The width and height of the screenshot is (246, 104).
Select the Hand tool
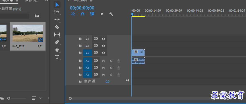[x=57, y=50]
